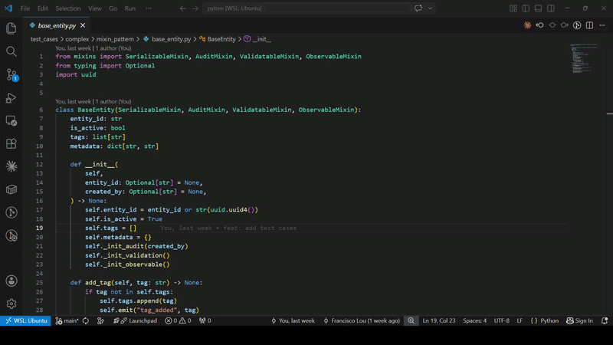The image size is (613, 345).
Task: Select complex folder in breadcrumb
Action: [77, 39]
